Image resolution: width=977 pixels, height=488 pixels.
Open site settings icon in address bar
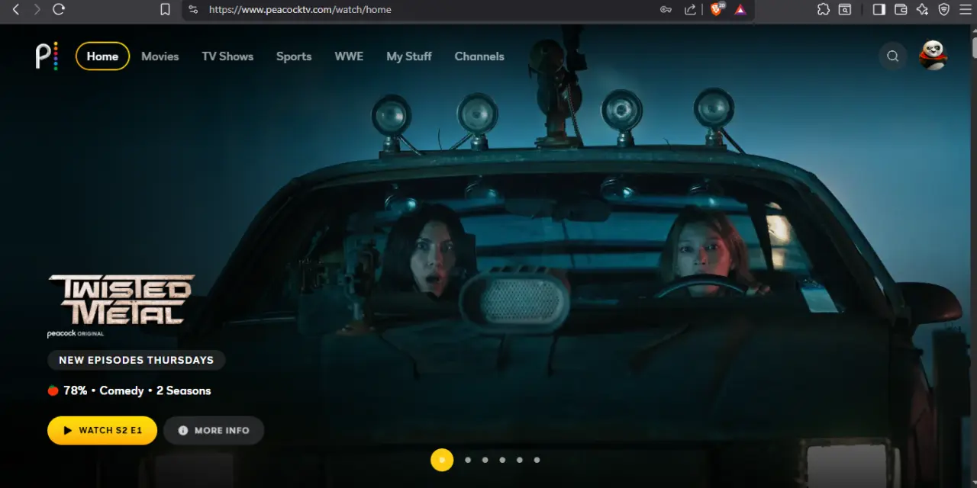(193, 9)
